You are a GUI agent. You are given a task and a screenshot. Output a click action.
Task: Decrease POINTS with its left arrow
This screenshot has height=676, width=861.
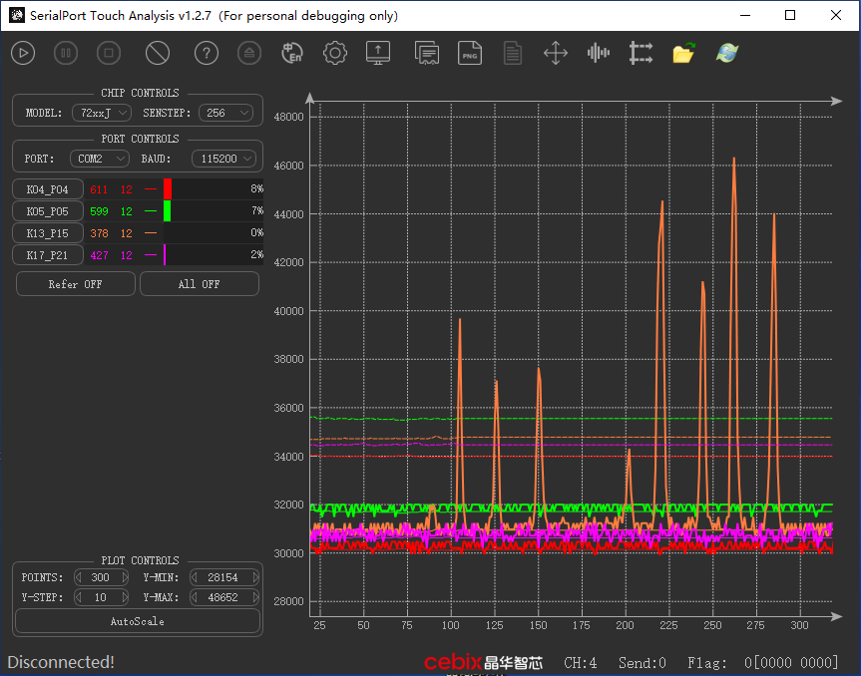pos(79,577)
